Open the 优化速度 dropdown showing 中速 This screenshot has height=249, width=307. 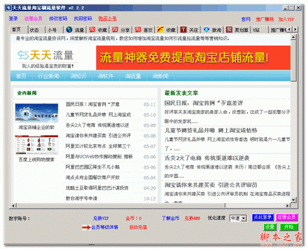pyautogui.click(x=238, y=218)
